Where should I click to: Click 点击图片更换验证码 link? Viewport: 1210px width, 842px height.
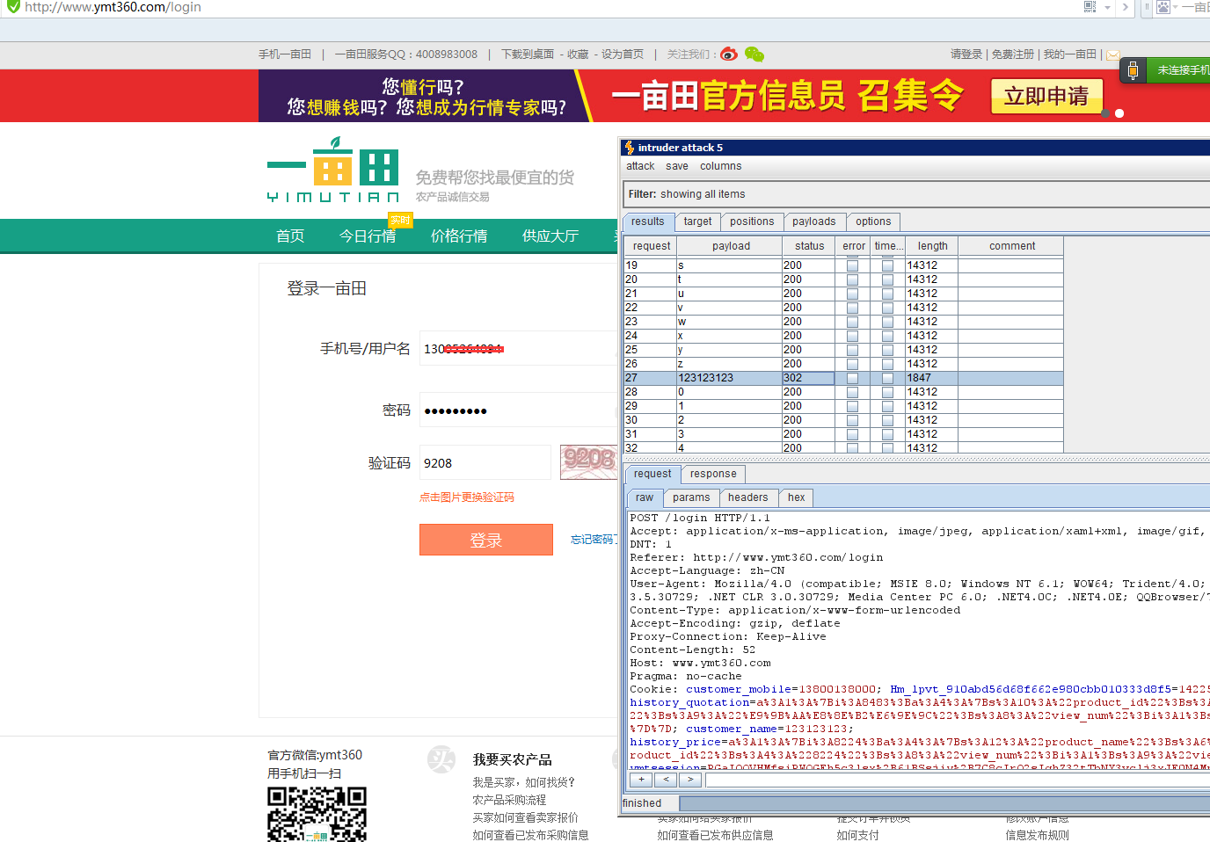pyautogui.click(x=467, y=497)
